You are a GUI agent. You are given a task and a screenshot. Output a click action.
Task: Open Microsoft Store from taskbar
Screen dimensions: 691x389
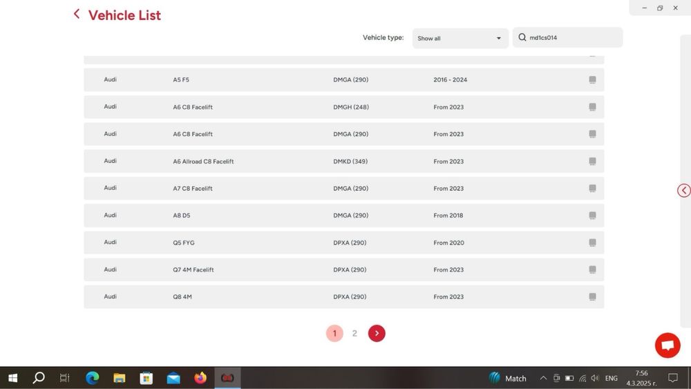[146, 378]
